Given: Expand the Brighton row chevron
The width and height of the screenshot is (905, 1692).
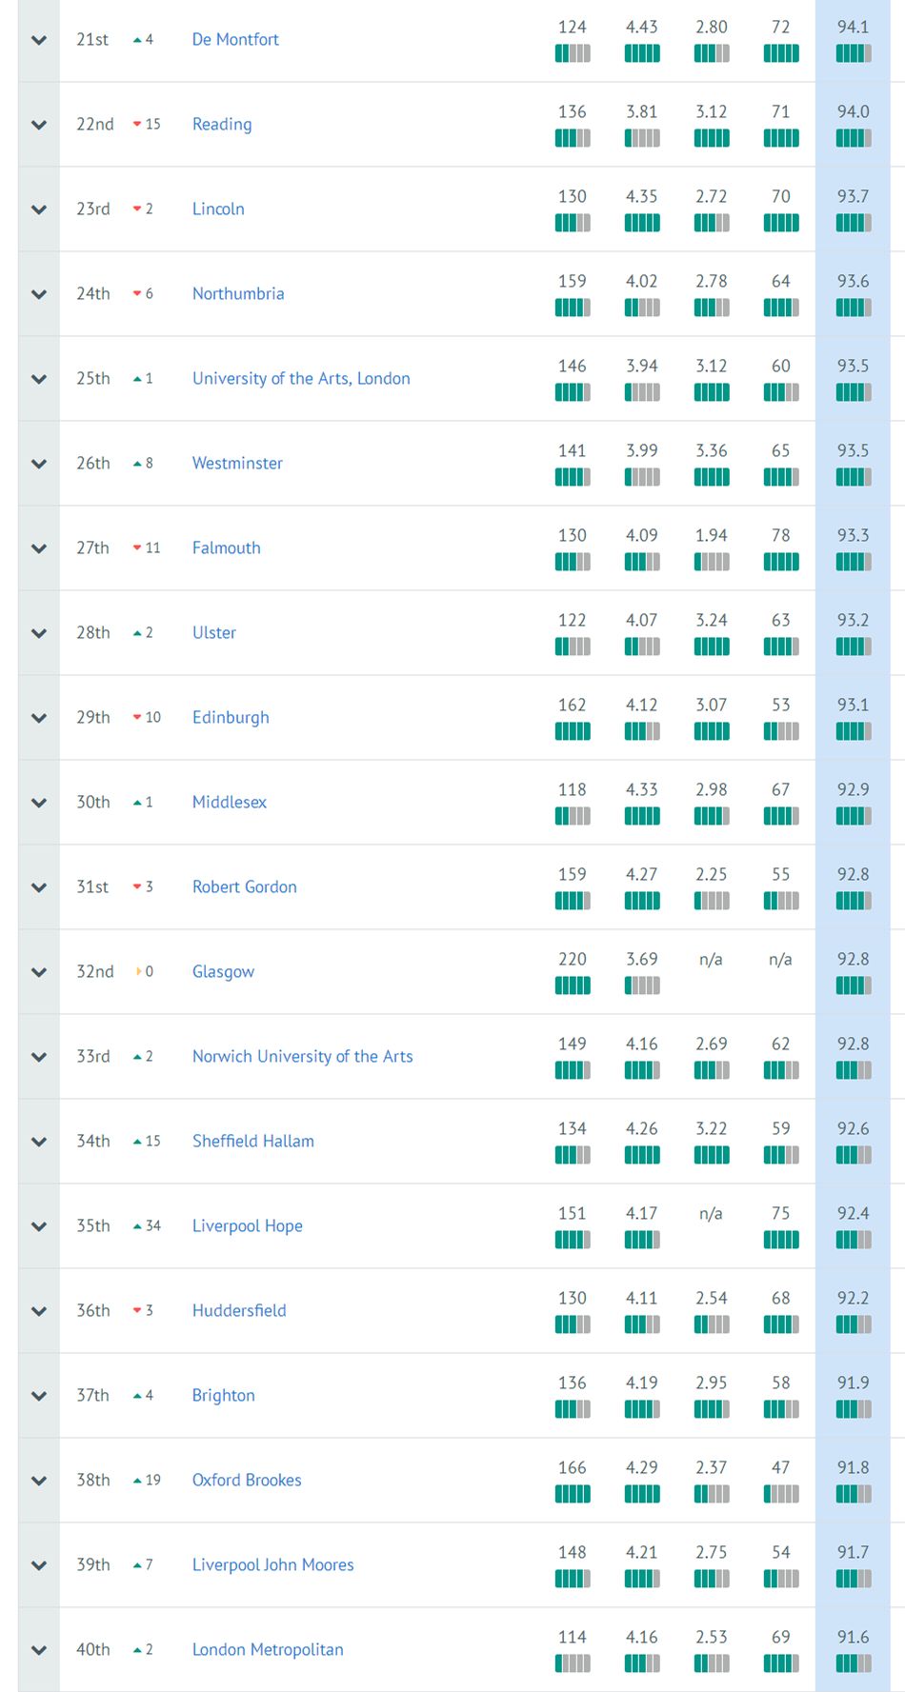Looking at the screenshot, I should (39, 1396).
